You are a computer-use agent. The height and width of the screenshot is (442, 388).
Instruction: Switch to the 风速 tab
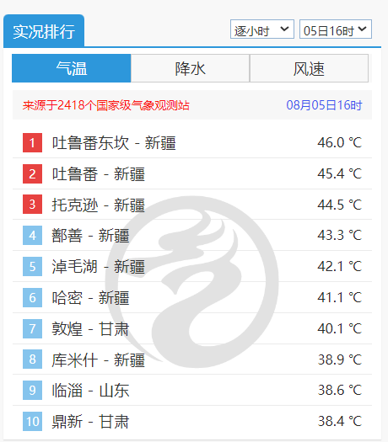point(309,68)
